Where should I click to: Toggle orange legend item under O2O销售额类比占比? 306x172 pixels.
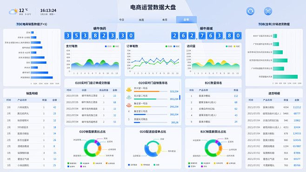(x=110, y=163)
